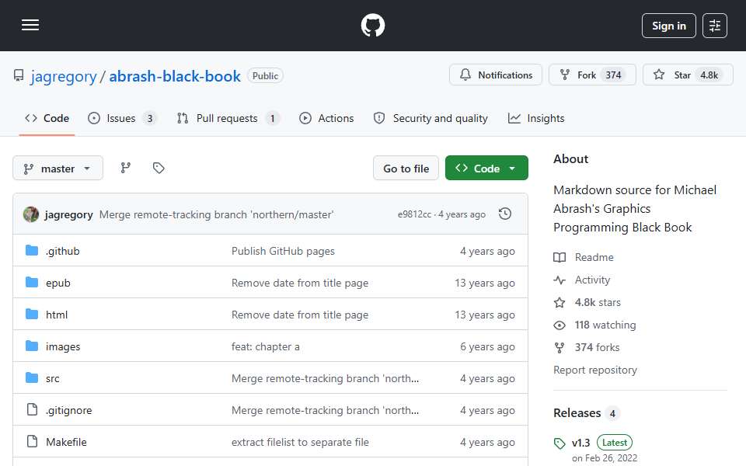View commit history clock icon
Screen dimensions: 746x466
pyautogui.click(x=505, y=214)
